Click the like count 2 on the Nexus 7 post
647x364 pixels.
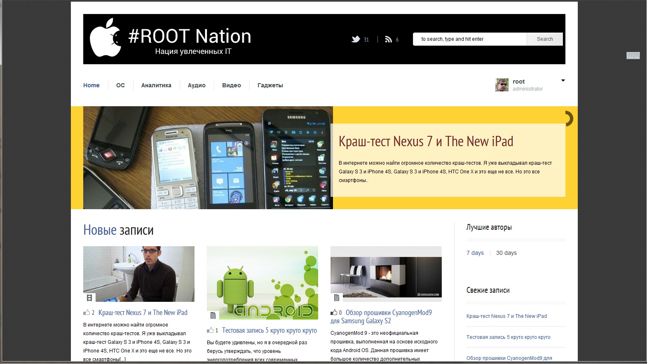(x=93, y=313)
